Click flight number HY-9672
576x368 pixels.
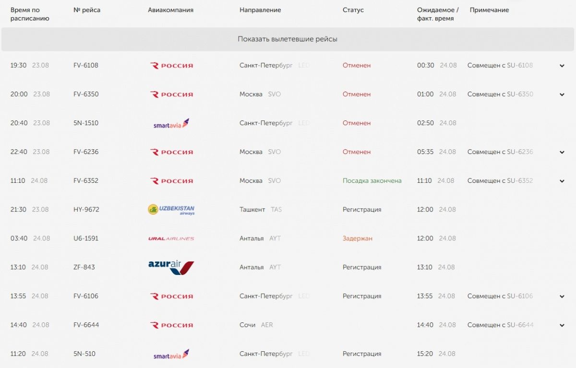[86, 210]
